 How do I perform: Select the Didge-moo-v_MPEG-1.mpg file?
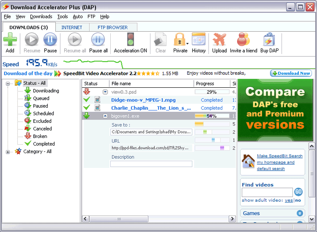[143, 100]
